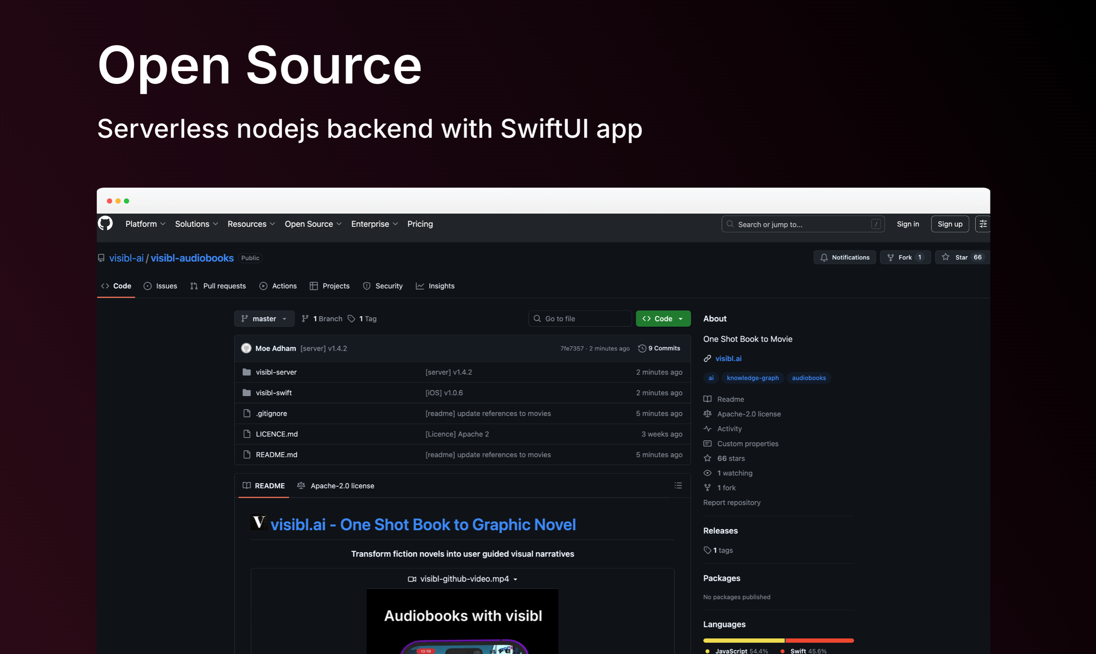The height and width of the screenshot is (654, 1096).
Task: Click the link icon beside visibl.ai
Action: tap(707, 358)
